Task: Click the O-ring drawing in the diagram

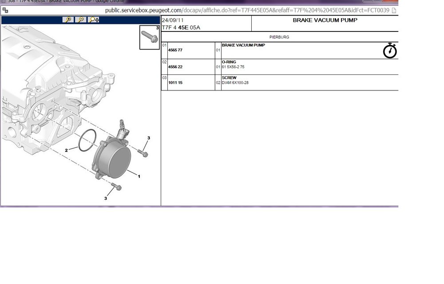Action: pyautogui.click(x=87, y=140)
